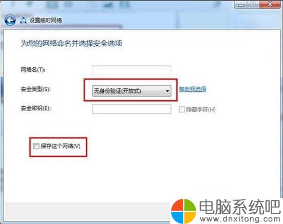Open the 安全类型 dropdown showing 无身份验证(开放式)
The width and height of the screenshot is (283, 224).
[131, 91]
